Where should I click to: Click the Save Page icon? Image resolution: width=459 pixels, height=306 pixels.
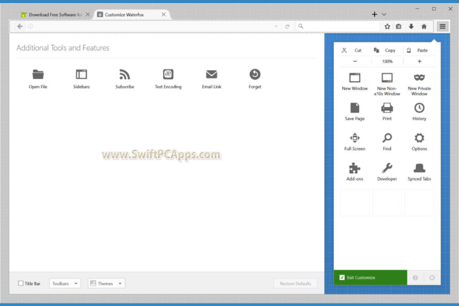click(355, 108)
